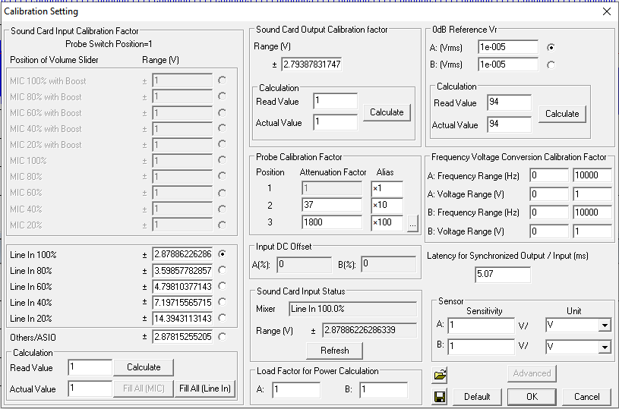Image resolution: width=619 pixels, height=409 pixels.
Task: Click the Load Factor A input field
Action: tap(296, 390)
